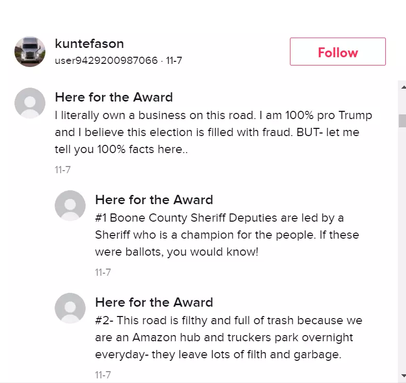Viewport: 406px width, 383px height.
Task: Select the 'I literally own a business' comment text
Action: click(214, 132)
